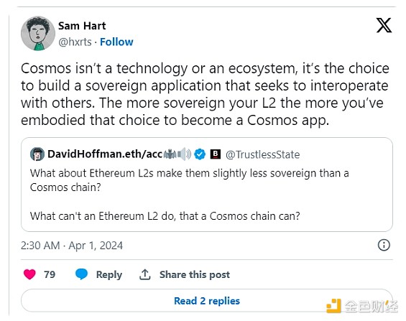The image size is (406, 321).
Task: Click the share upload arrow icon
Action: click(145, 274)
